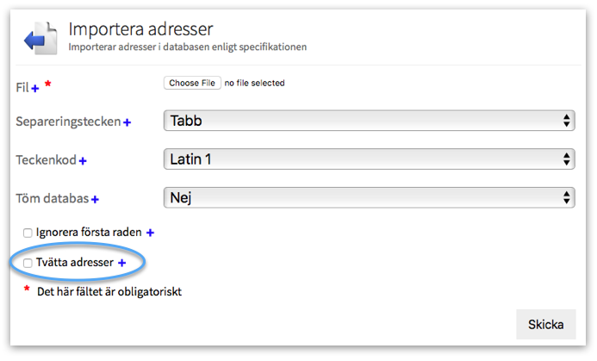
Task: Open the Separeringstecken dropdown showing Tabb
Action: point(369,121)
